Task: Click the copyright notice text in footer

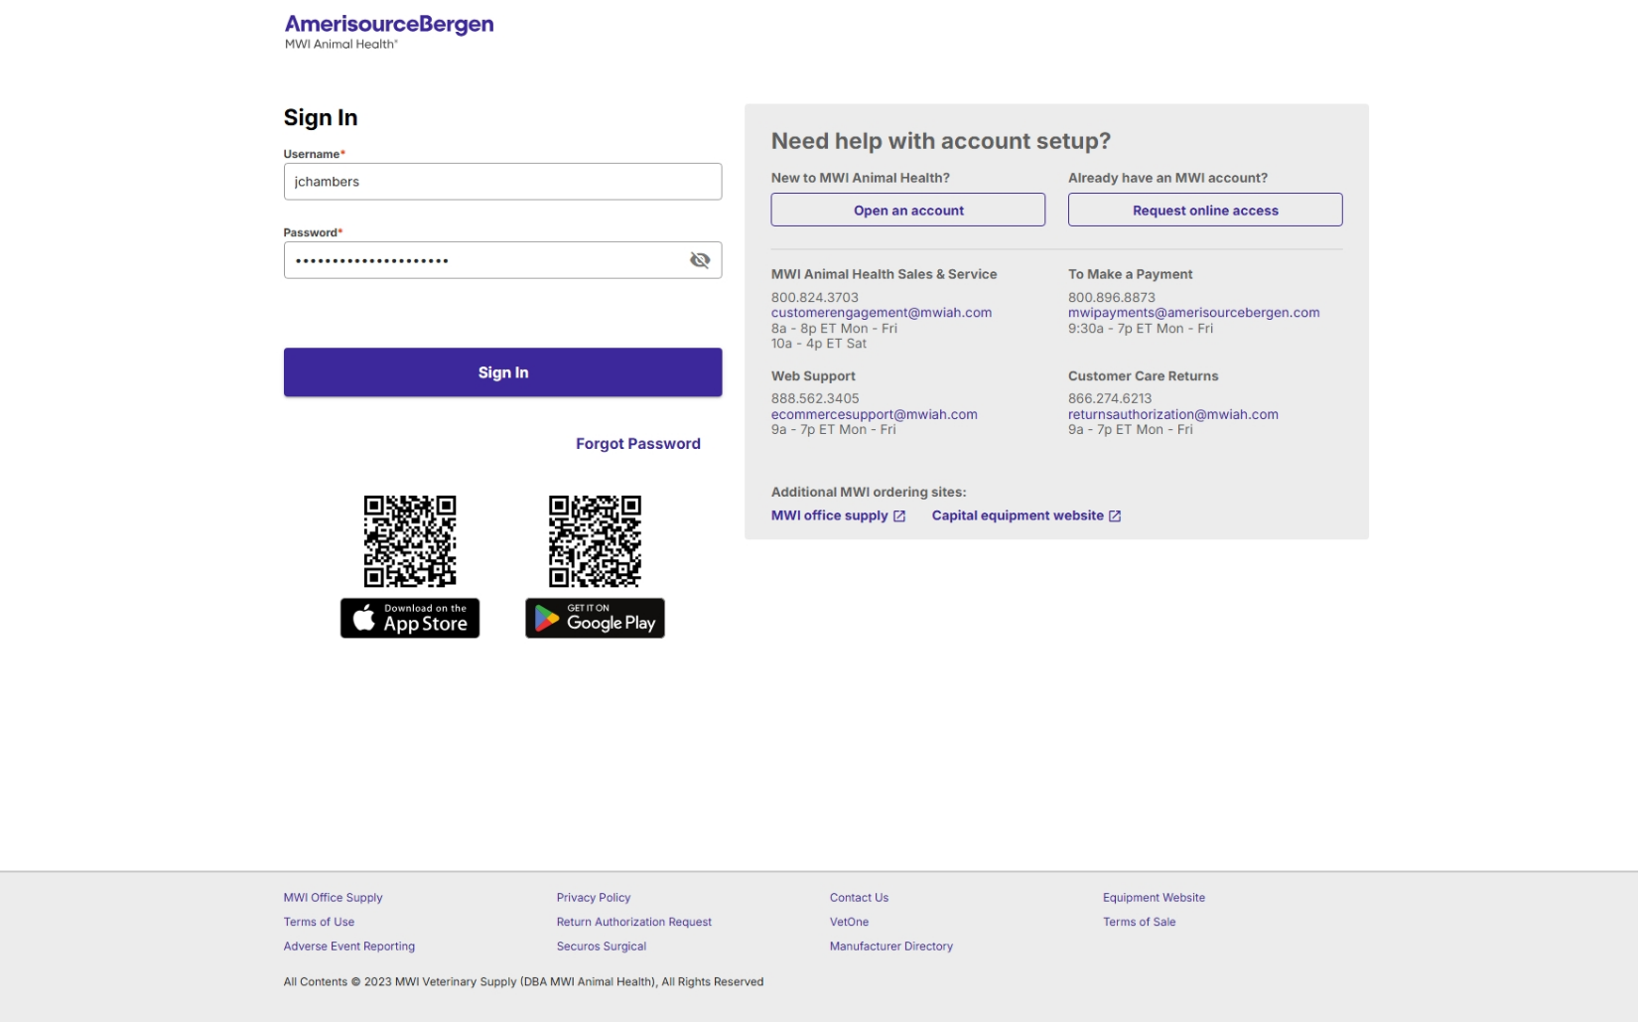Action: [523, 982]
